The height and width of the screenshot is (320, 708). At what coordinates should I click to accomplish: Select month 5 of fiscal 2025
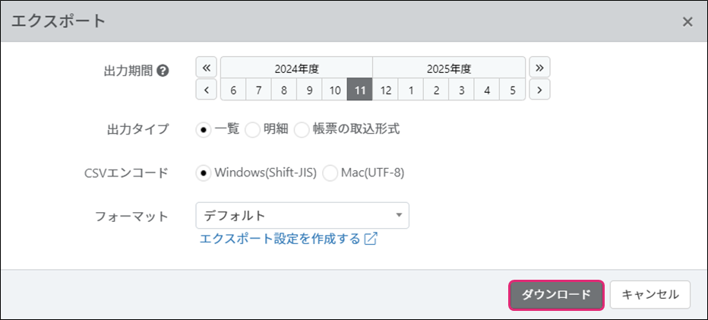513,90
